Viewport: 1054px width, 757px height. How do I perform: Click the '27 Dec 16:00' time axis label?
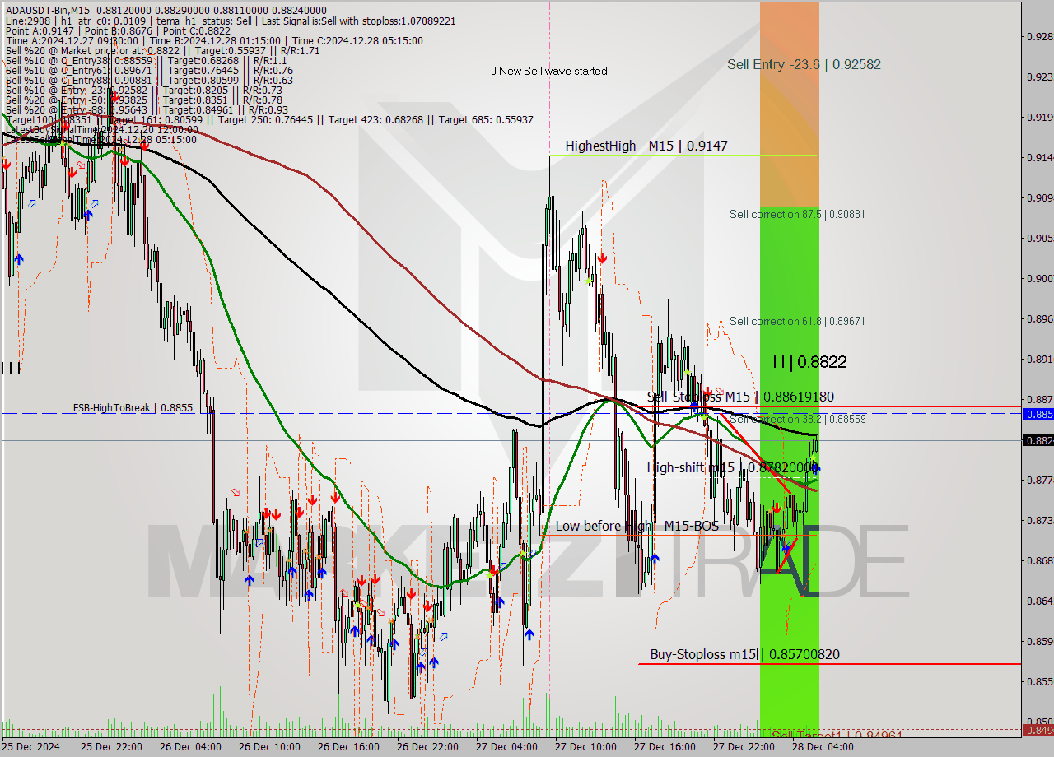point(665,746)
